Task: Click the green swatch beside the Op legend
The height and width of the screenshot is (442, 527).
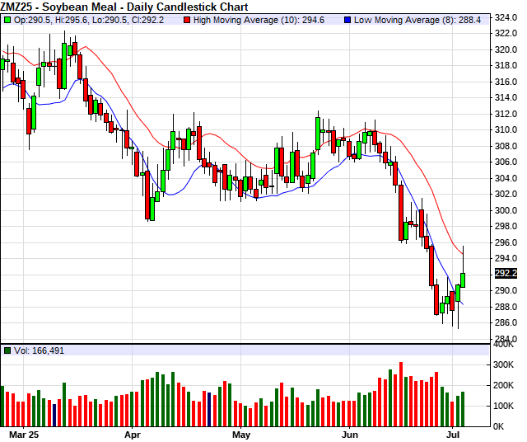Action: [x=8, y=20]
